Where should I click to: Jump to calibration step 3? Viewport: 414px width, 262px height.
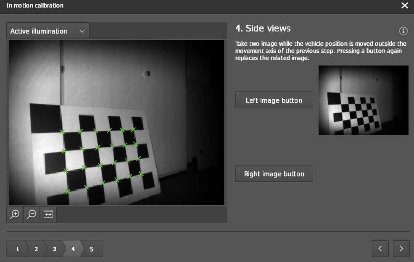(x=54, y=249)
